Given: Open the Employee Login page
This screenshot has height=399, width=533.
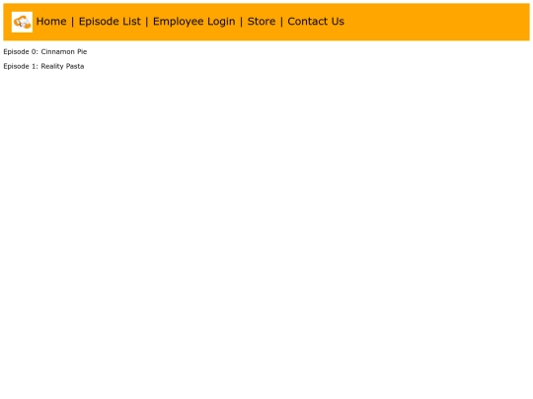Looking at the screenshot, I should click(x=193, y=22).
